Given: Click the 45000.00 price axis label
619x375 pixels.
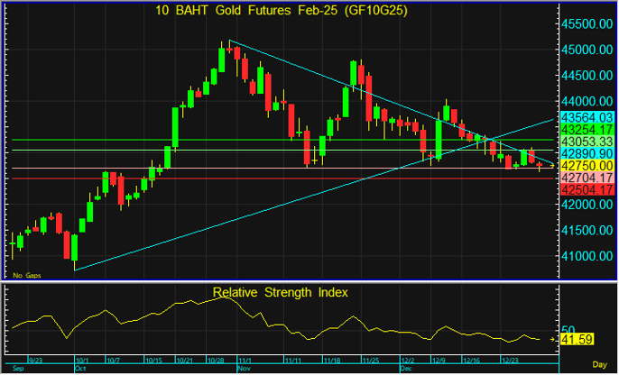Looking at the screenshot, I should [587, 50].
